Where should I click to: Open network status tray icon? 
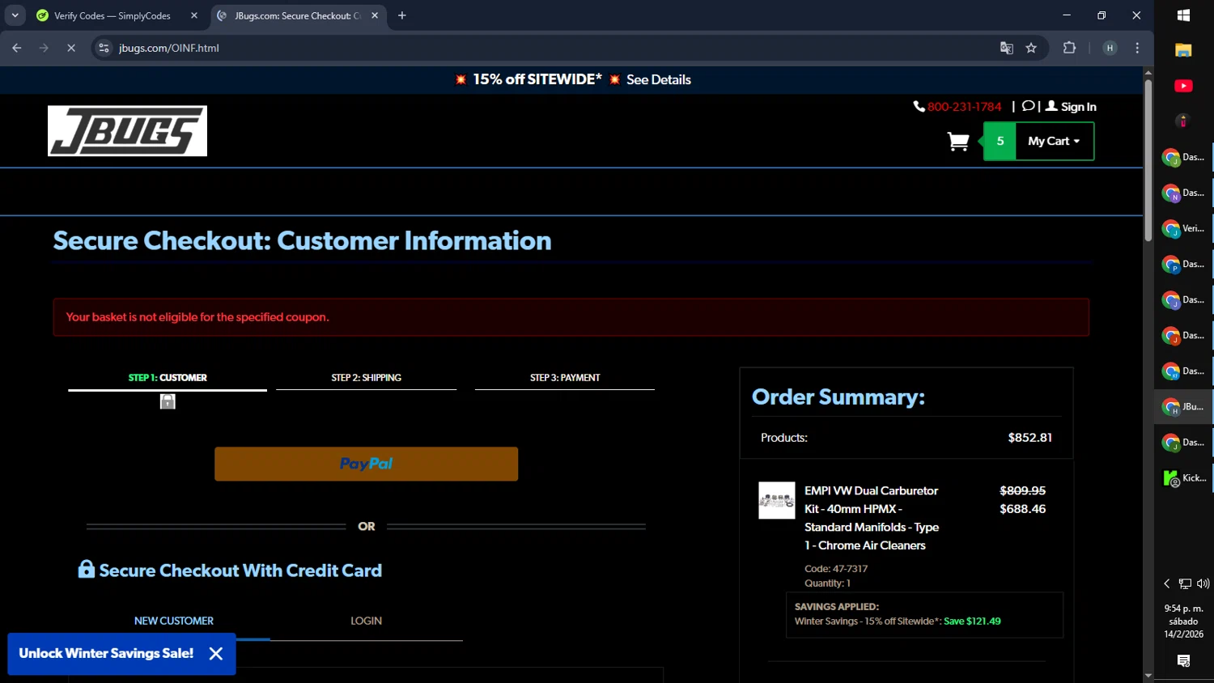click(x=1185, y=583)
